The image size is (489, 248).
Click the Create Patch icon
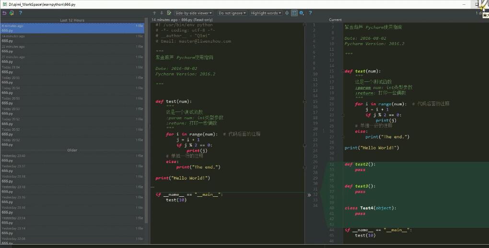click(12, 13)
